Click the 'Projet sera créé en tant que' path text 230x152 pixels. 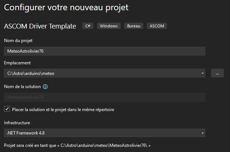pos(77,145)
